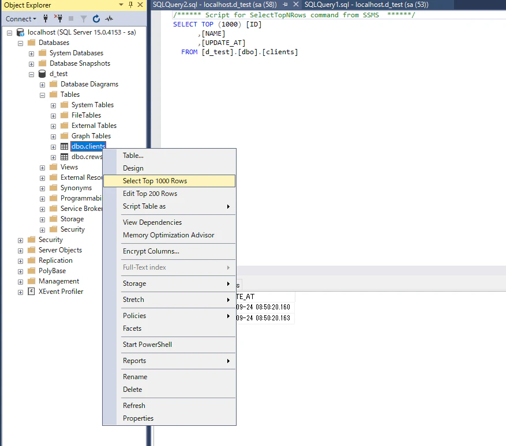Viewport: 506px width, 446px height.
Task: Collapse the d_test database node
Action: pos(31,74)
